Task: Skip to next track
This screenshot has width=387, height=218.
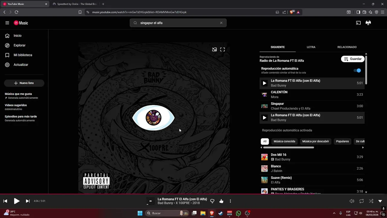Action: tap(28, 201)
